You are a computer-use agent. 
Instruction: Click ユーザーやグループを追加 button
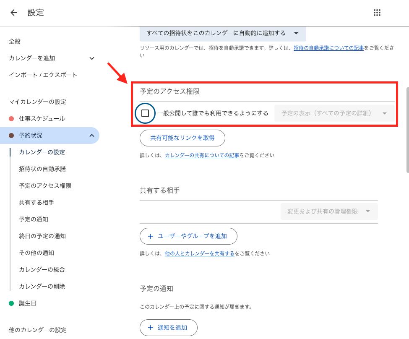188,236
